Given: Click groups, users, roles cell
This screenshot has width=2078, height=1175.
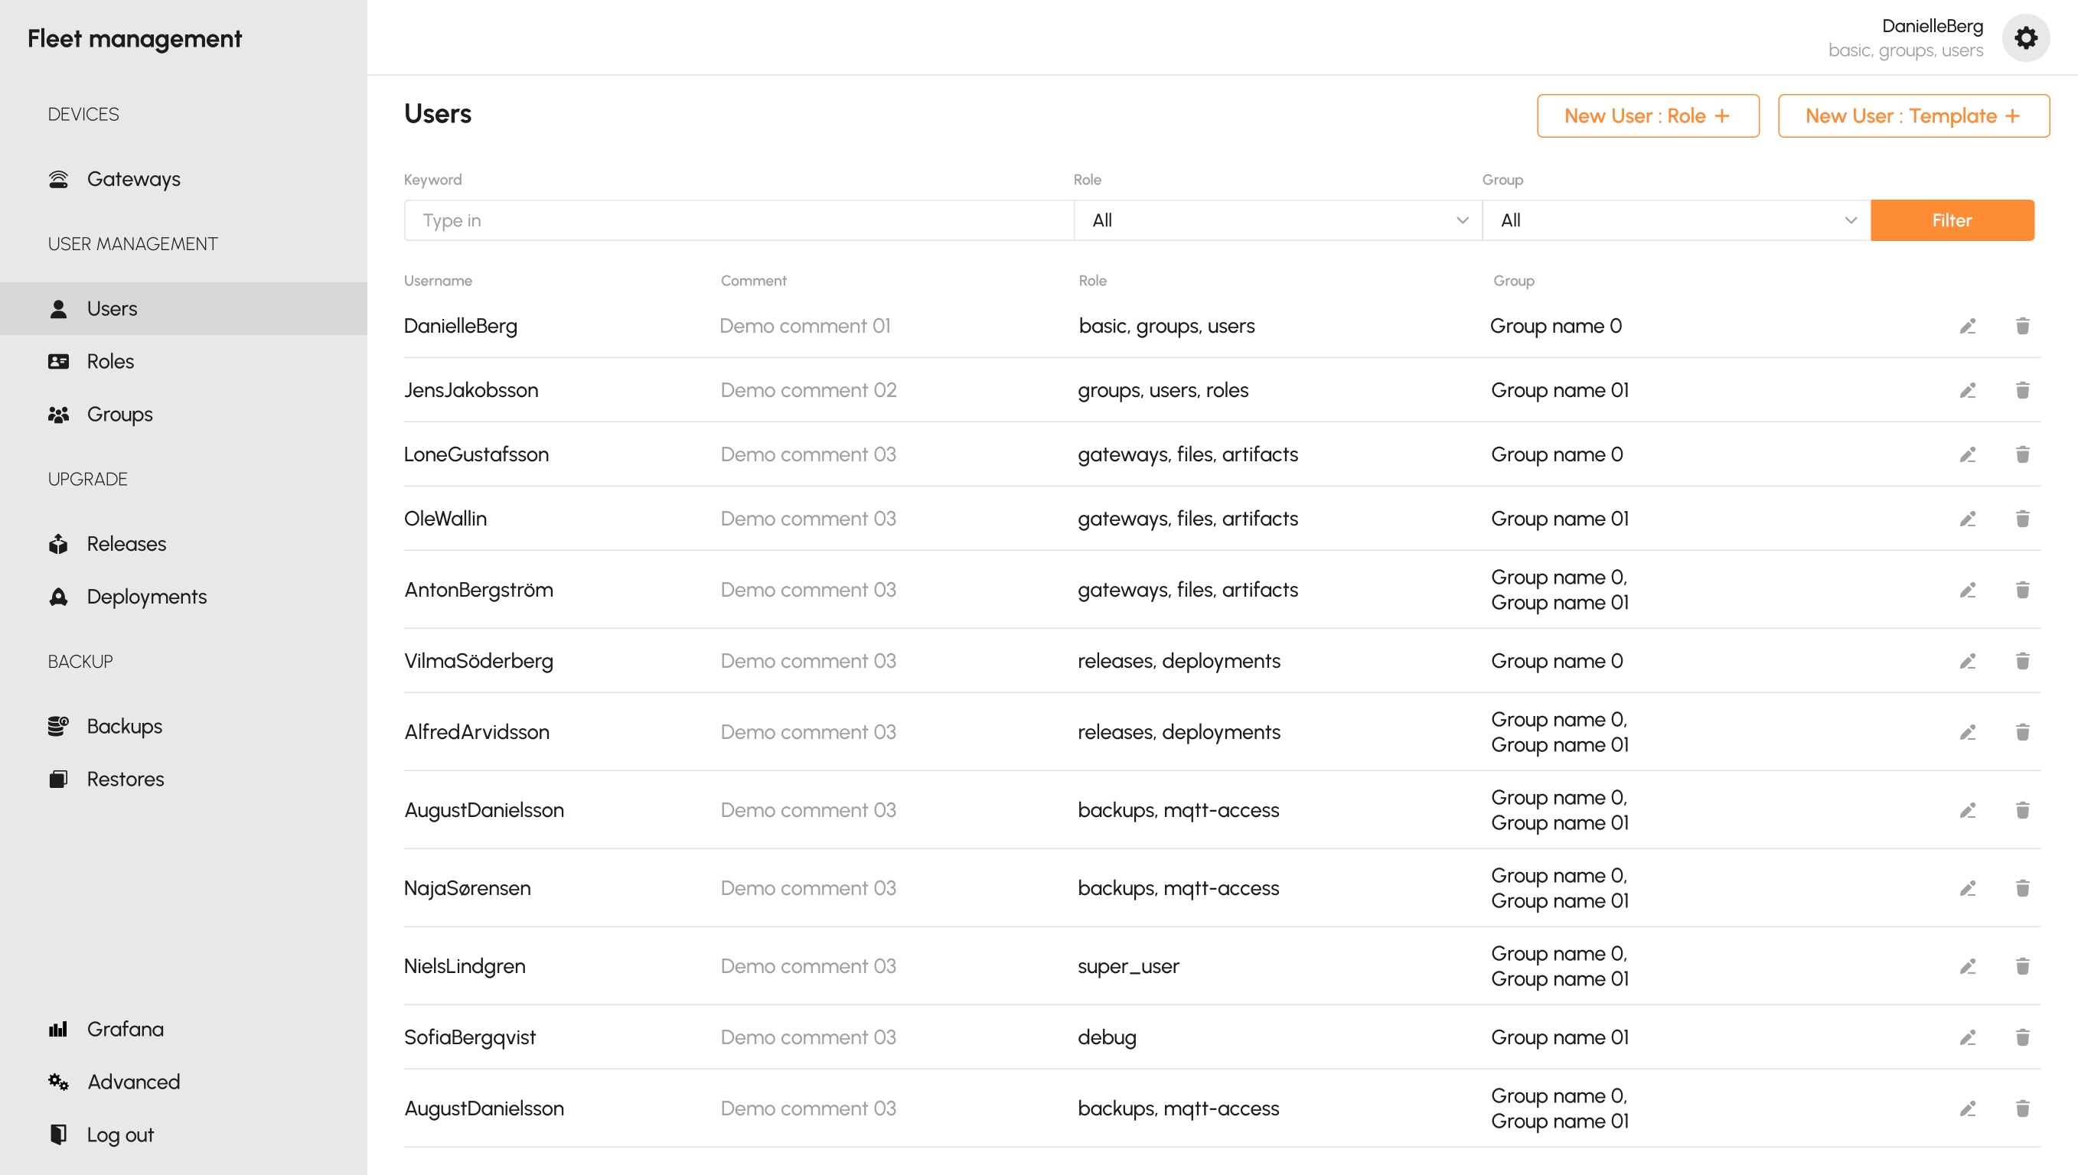Looking at the screenshot, I should tap(1163, 391).
